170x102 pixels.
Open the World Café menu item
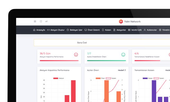click(x=135, y=30)
